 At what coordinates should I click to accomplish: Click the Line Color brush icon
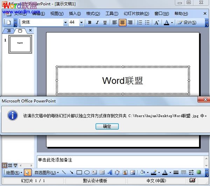[154, 172]
